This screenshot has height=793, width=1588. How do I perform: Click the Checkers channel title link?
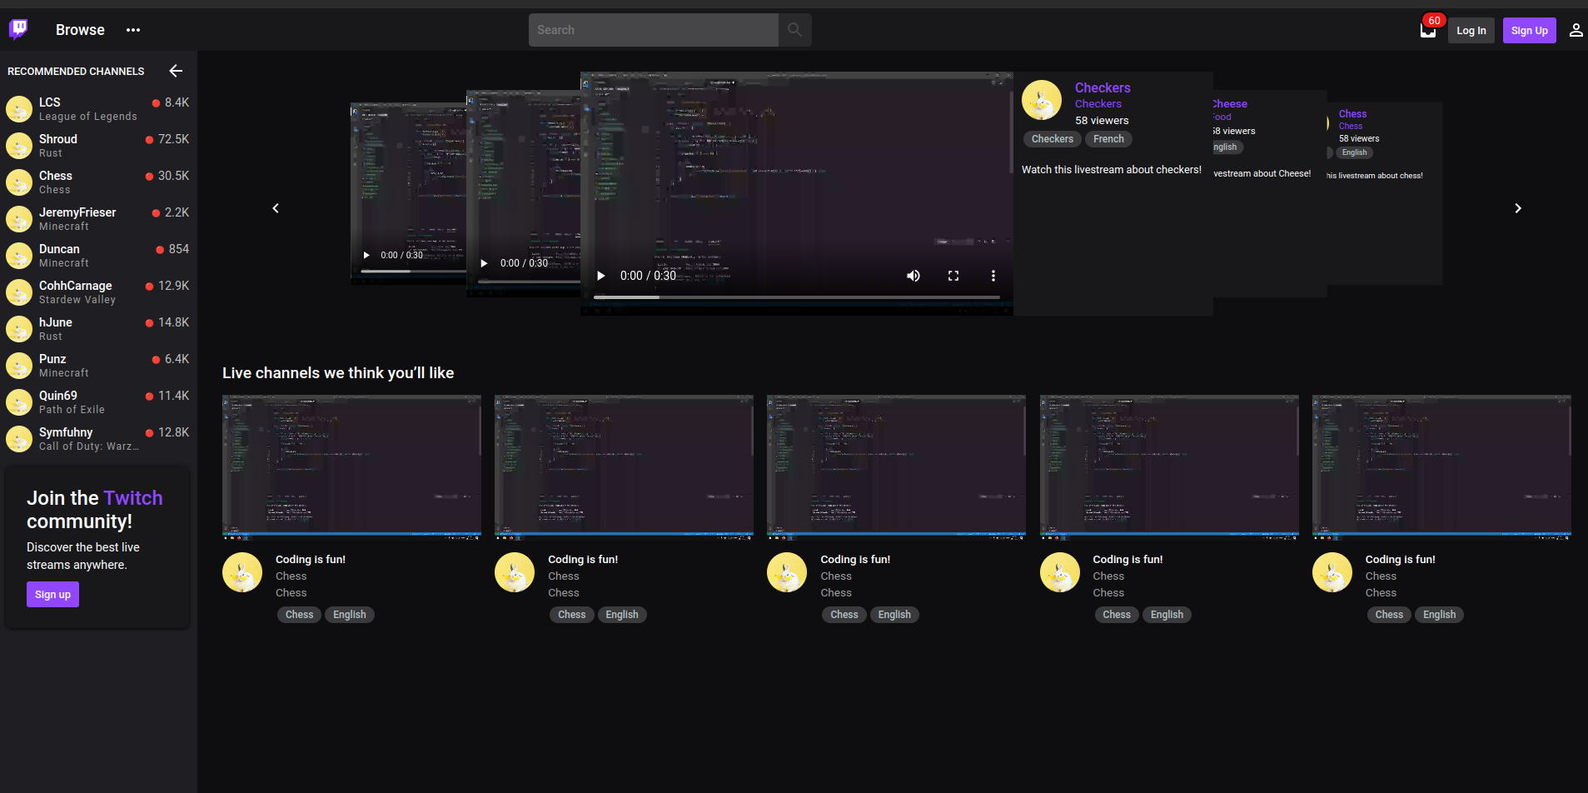tap(1102, 87)
